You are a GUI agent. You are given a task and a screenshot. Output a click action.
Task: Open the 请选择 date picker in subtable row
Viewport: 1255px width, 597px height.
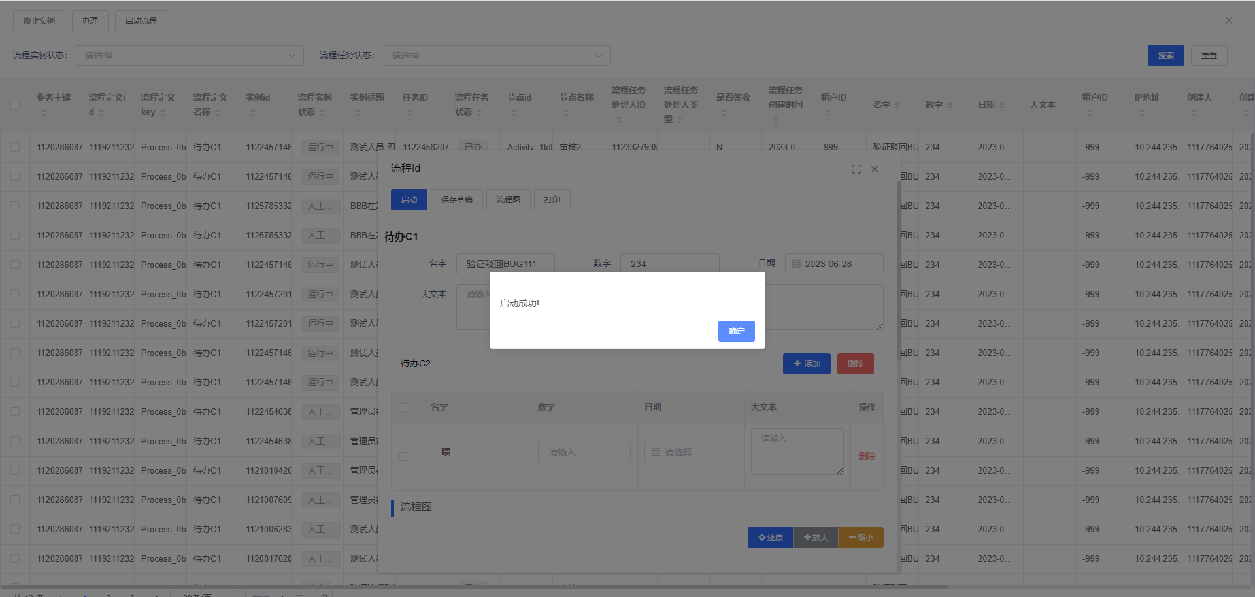point(690,452)
